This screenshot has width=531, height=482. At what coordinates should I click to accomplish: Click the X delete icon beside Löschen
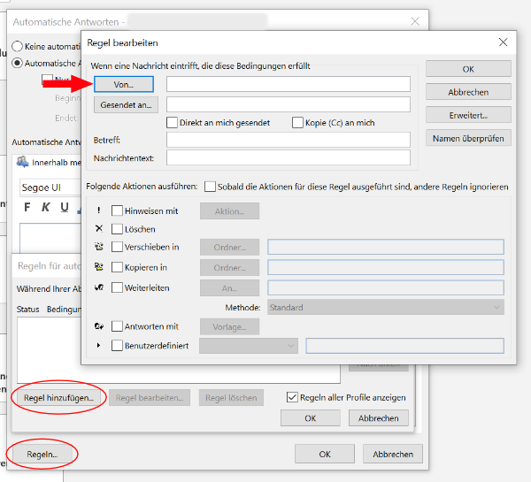(99, 229)
